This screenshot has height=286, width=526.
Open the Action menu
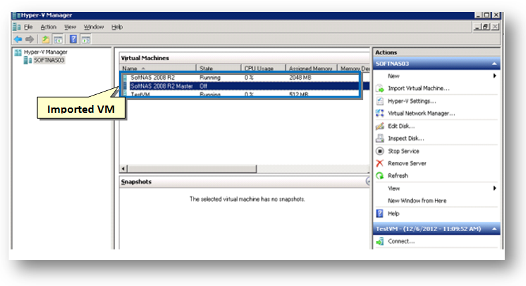point(49,27)
